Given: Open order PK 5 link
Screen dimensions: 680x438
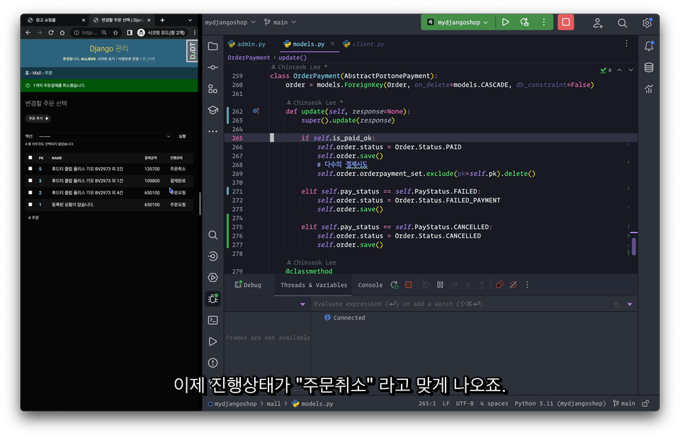Looking at the screenshot, I should (x=40, y=169).
